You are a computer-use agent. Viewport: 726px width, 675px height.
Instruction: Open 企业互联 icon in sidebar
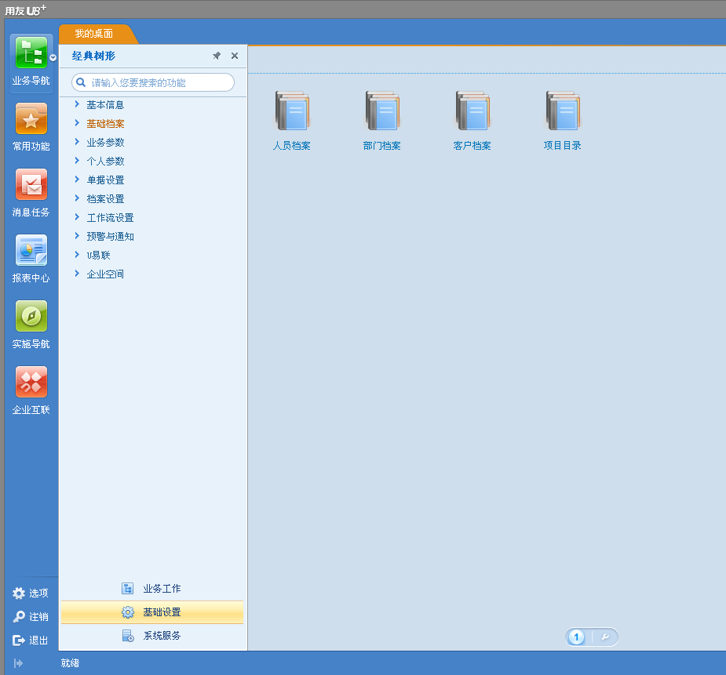31,383
